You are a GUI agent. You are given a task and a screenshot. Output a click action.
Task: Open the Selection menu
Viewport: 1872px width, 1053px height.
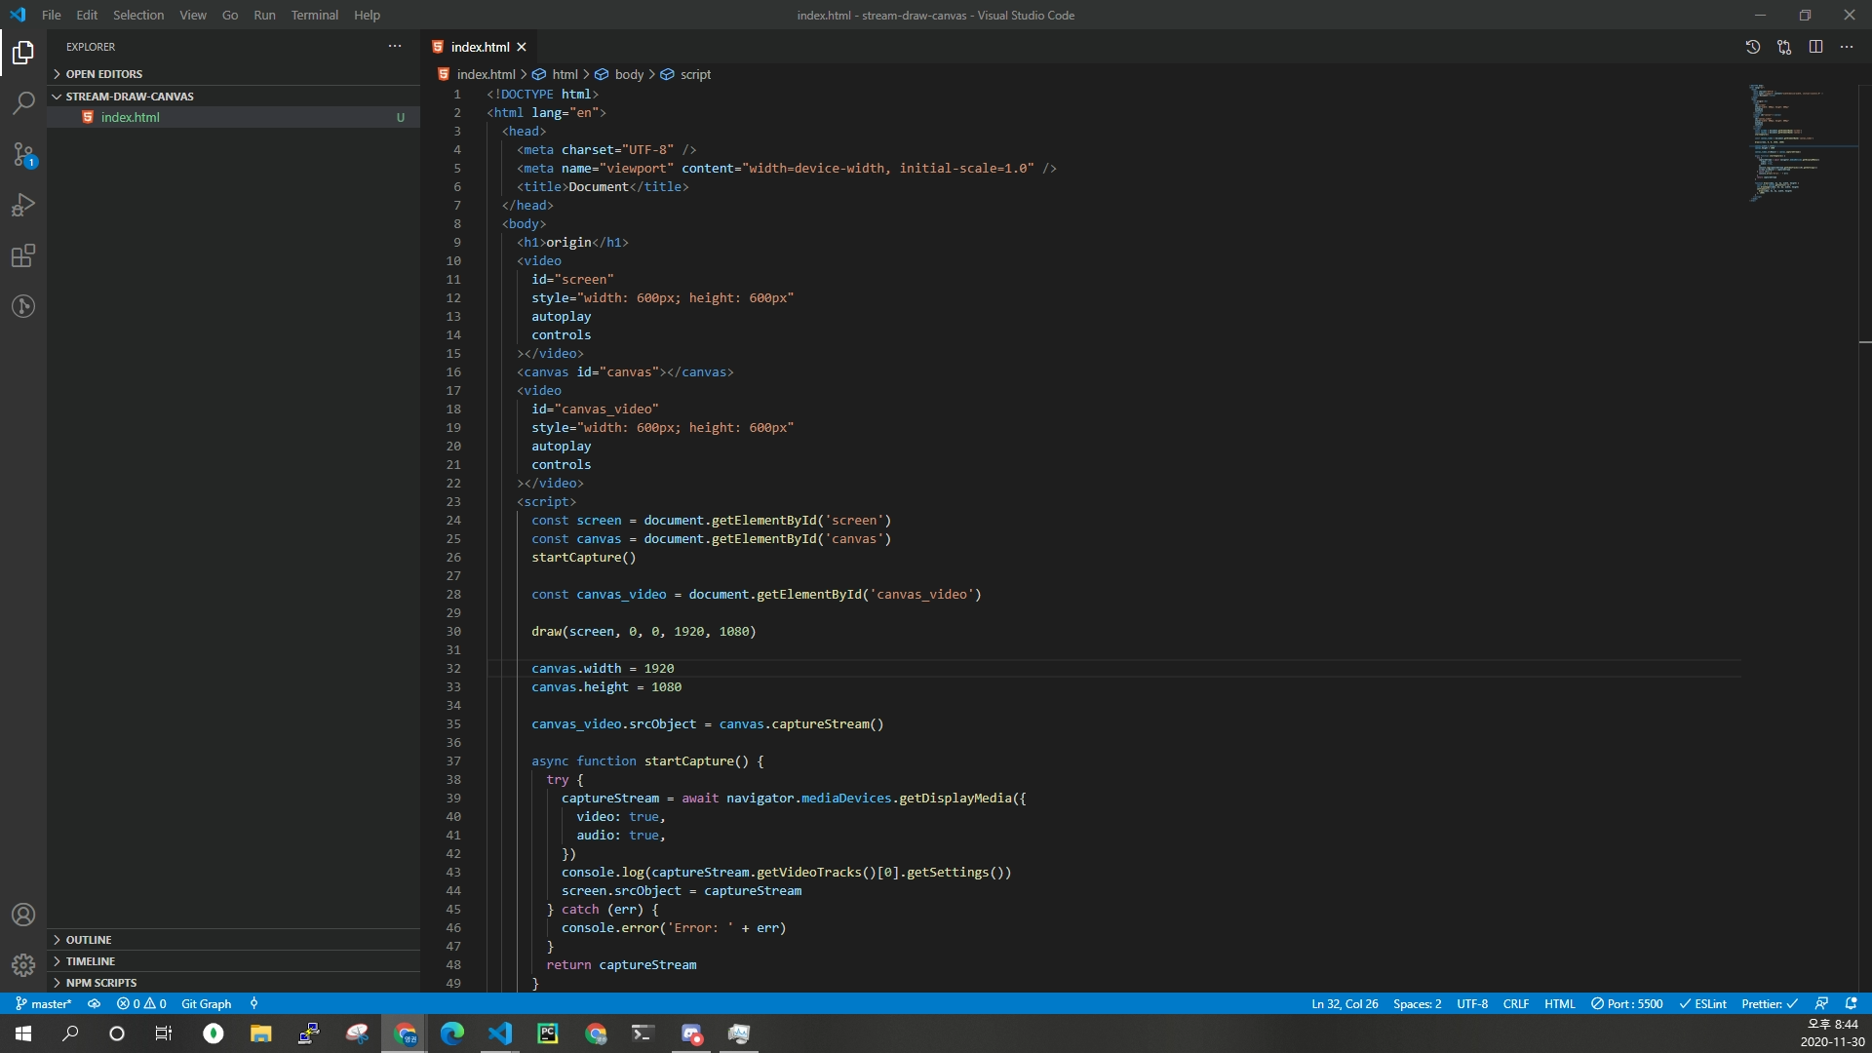(x=137, y=15)
